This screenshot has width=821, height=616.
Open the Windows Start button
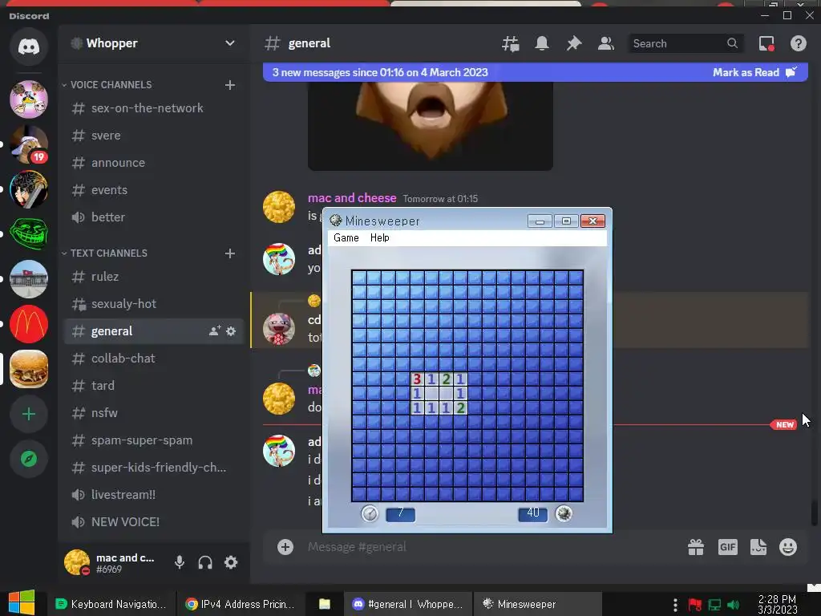coord(22,603)
